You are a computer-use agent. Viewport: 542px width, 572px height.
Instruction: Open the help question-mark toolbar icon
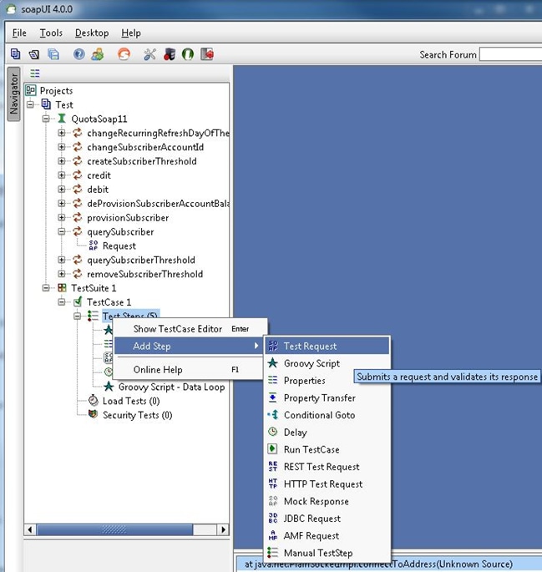point(79,54)
